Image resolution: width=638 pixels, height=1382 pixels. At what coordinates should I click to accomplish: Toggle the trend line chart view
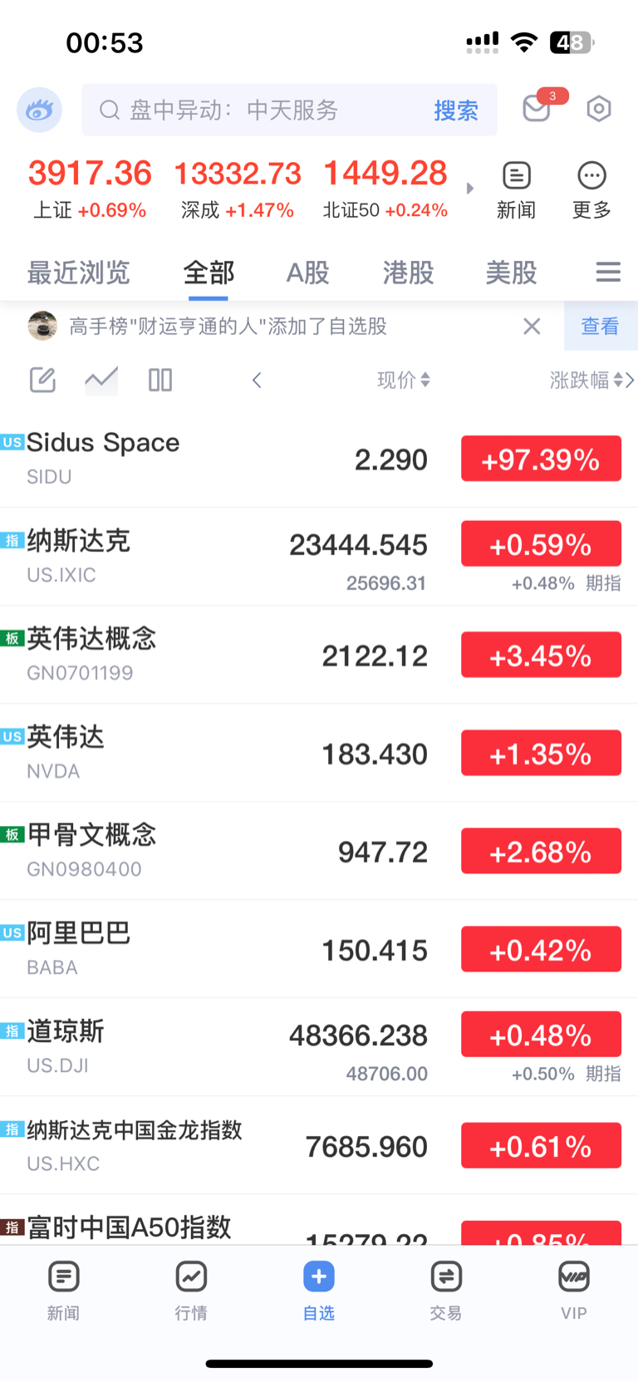101,380
